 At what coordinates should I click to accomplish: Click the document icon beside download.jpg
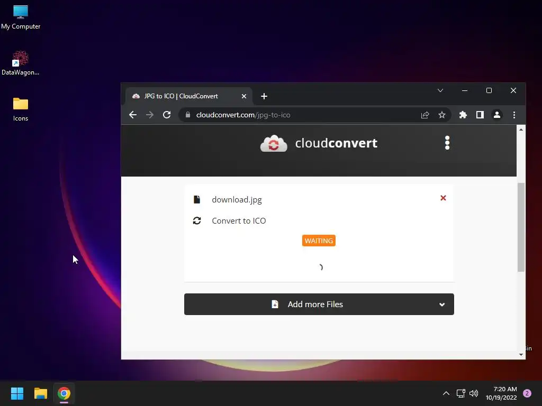pos(197,199)
